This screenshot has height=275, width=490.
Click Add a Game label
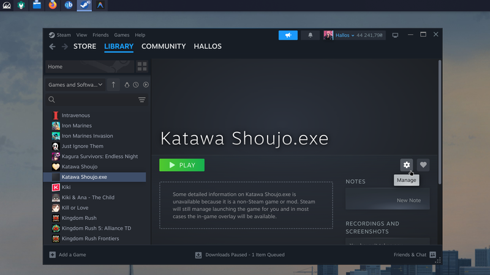pos(72,255)
